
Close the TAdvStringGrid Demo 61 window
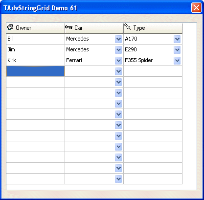coord(196,7)
